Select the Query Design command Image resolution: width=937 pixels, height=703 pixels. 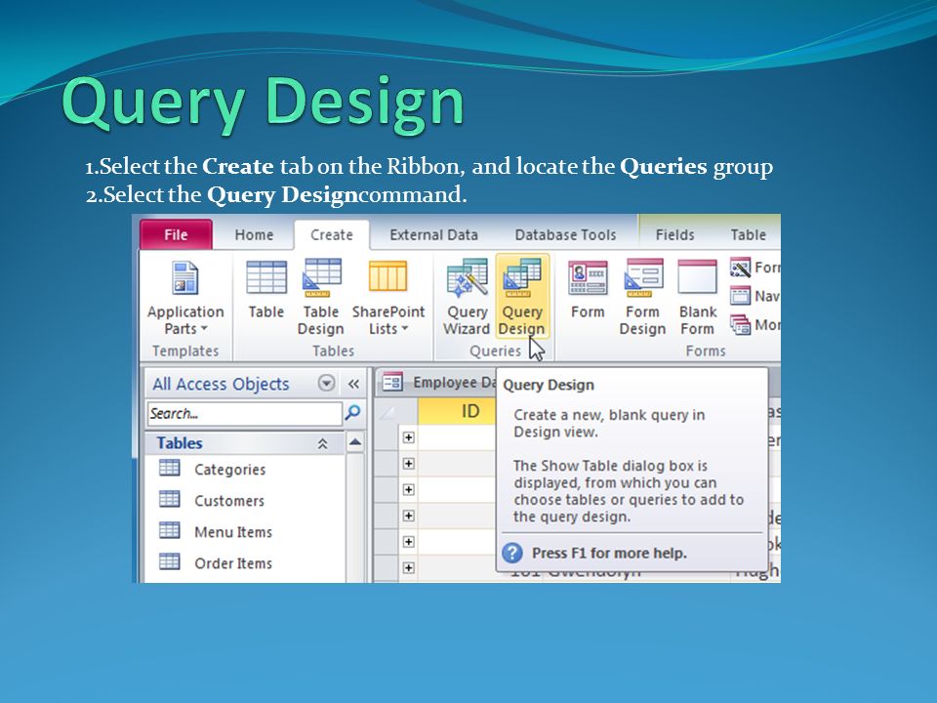pos(522,298)
